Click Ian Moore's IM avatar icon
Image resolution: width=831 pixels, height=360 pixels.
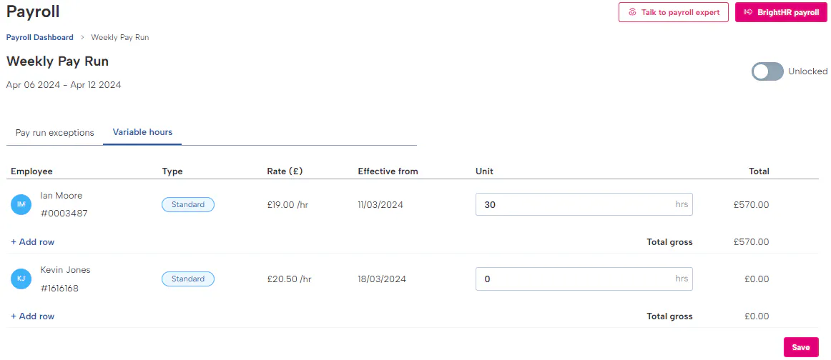coord(21,205)
